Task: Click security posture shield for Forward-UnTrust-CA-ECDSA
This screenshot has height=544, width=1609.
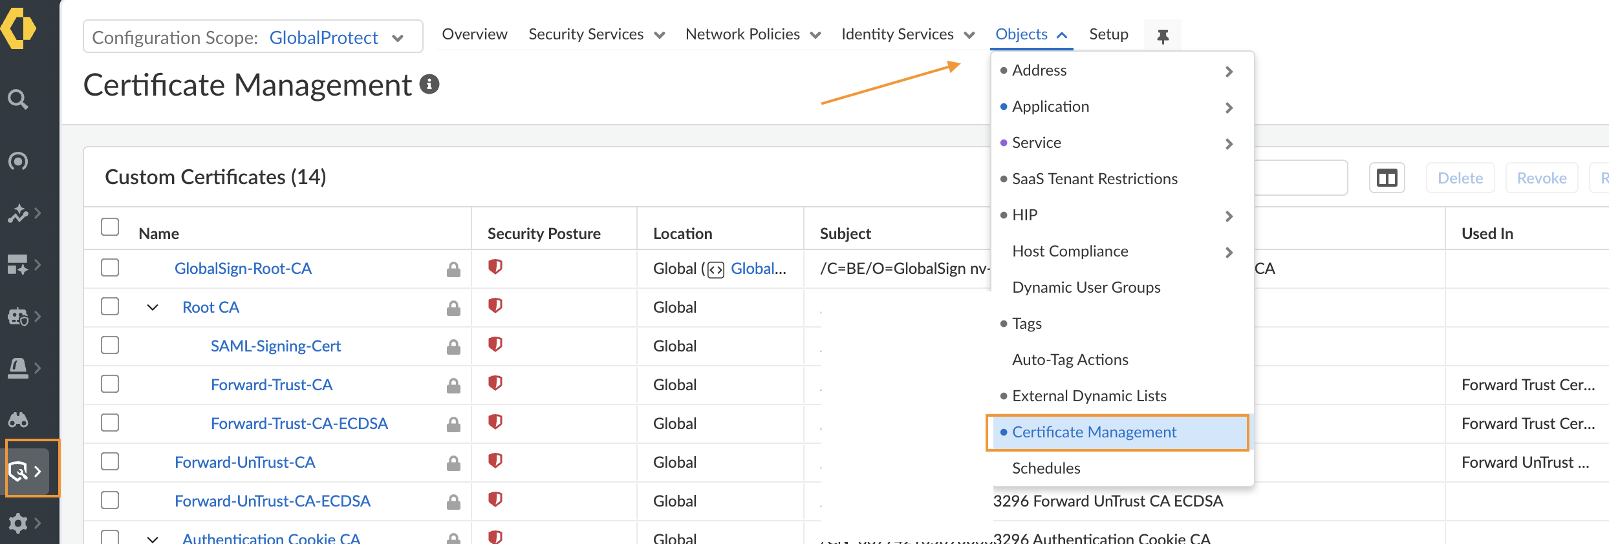Action: tap(495, 499)
